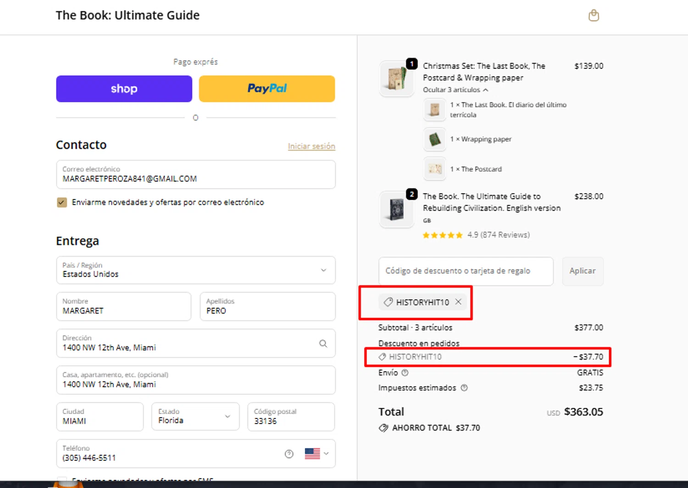
Task: Open the País / Región dropdown
Action: [x=196, y=270]
